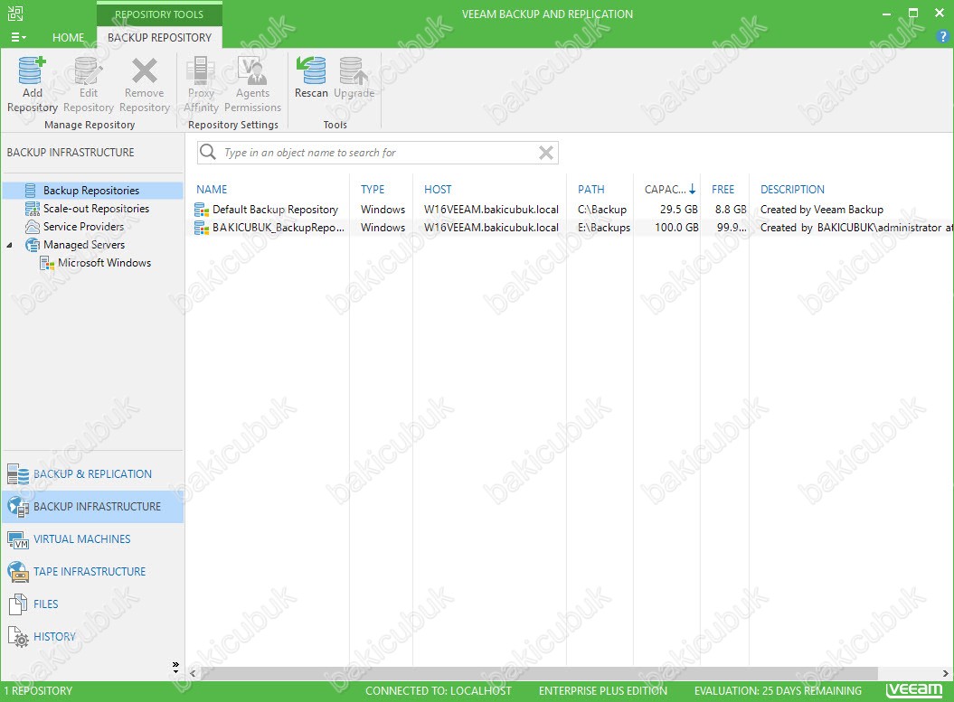954x702 pixels.
Task: Sort the list by Path column
Action: [591, 190]
